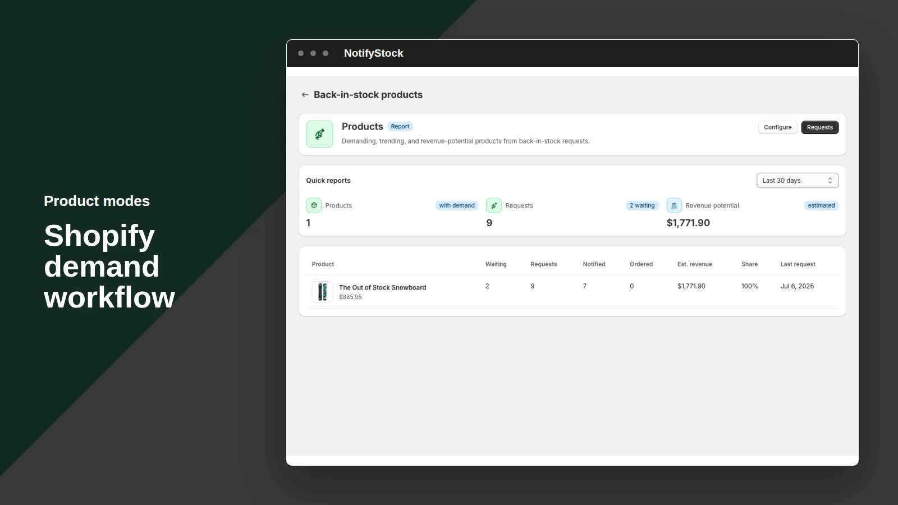Click the Quick reports label
Screen dimensions: 898x505
(x=328, y=181)
